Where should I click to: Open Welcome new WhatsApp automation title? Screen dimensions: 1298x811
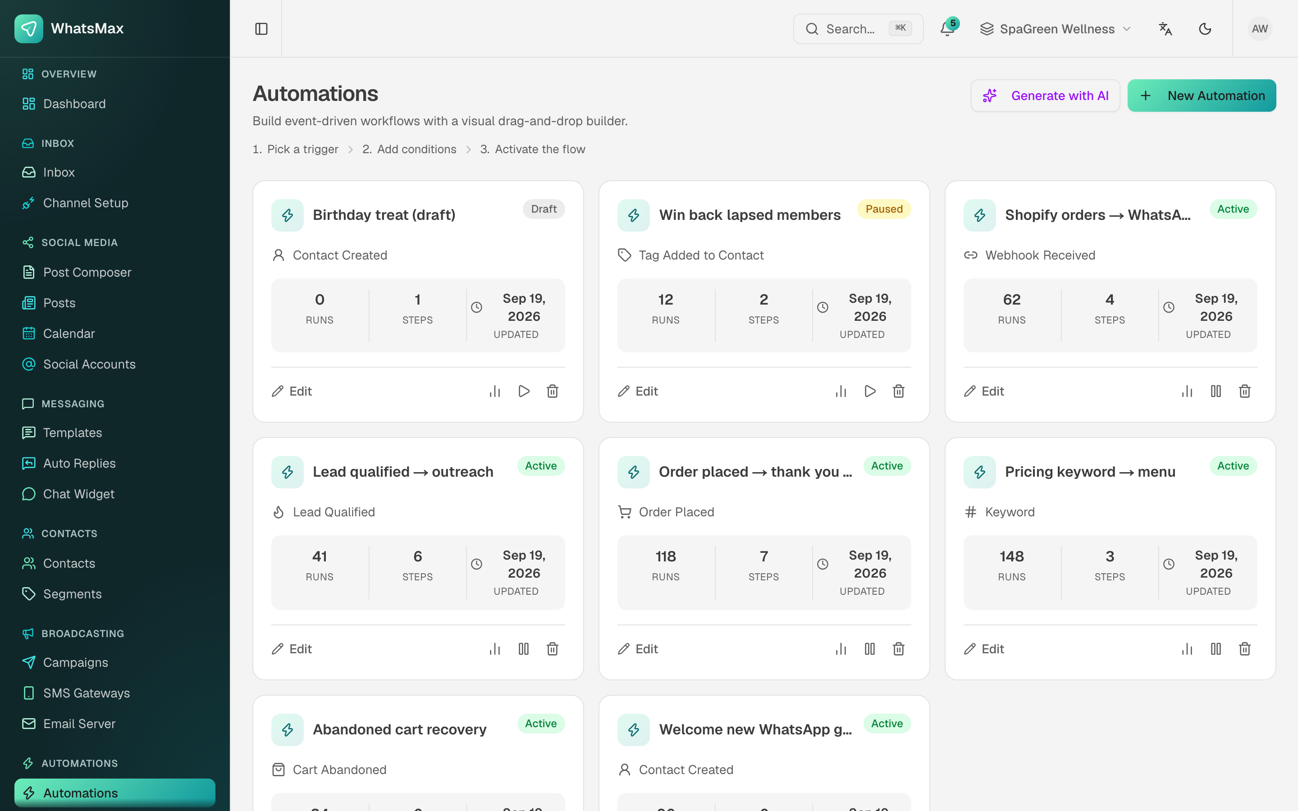[755, 729]
